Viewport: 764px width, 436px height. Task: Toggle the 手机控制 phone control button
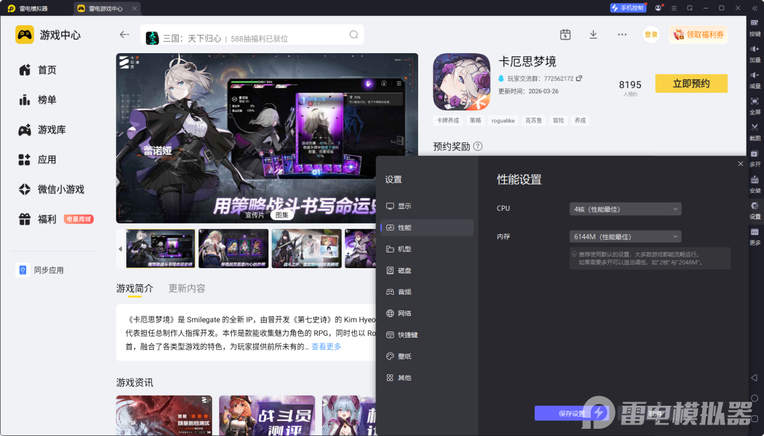[628, 8]
